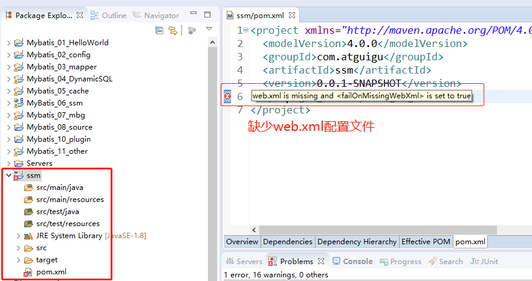The image size is (532, 281).
Task: Click the artifactId line in editor
Action: tap(347, 70)
